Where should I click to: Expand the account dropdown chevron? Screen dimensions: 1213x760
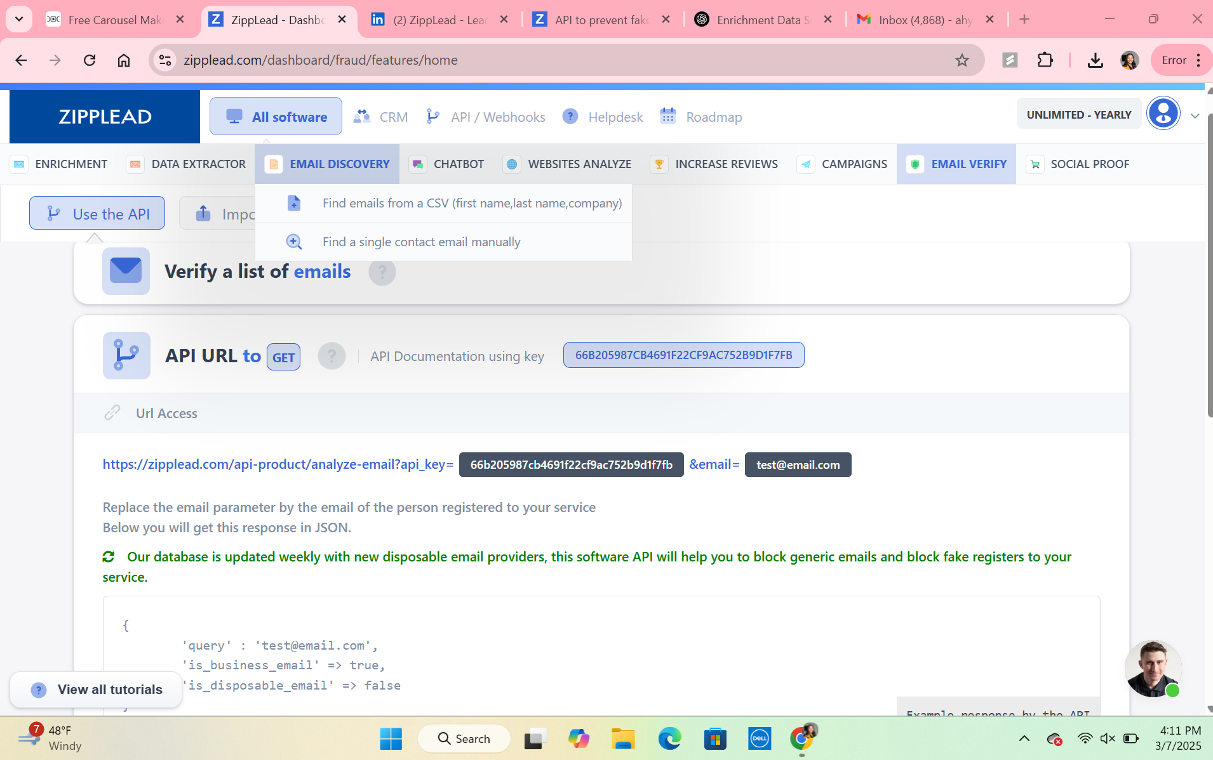(x=1195, y=115)
